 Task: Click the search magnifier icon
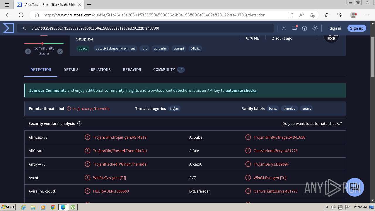(24, 28)
